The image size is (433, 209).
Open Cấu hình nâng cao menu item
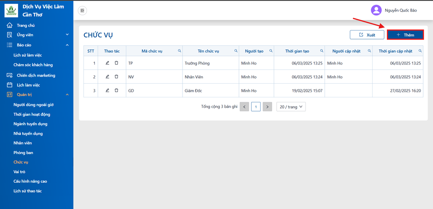[x=30, y=182]
